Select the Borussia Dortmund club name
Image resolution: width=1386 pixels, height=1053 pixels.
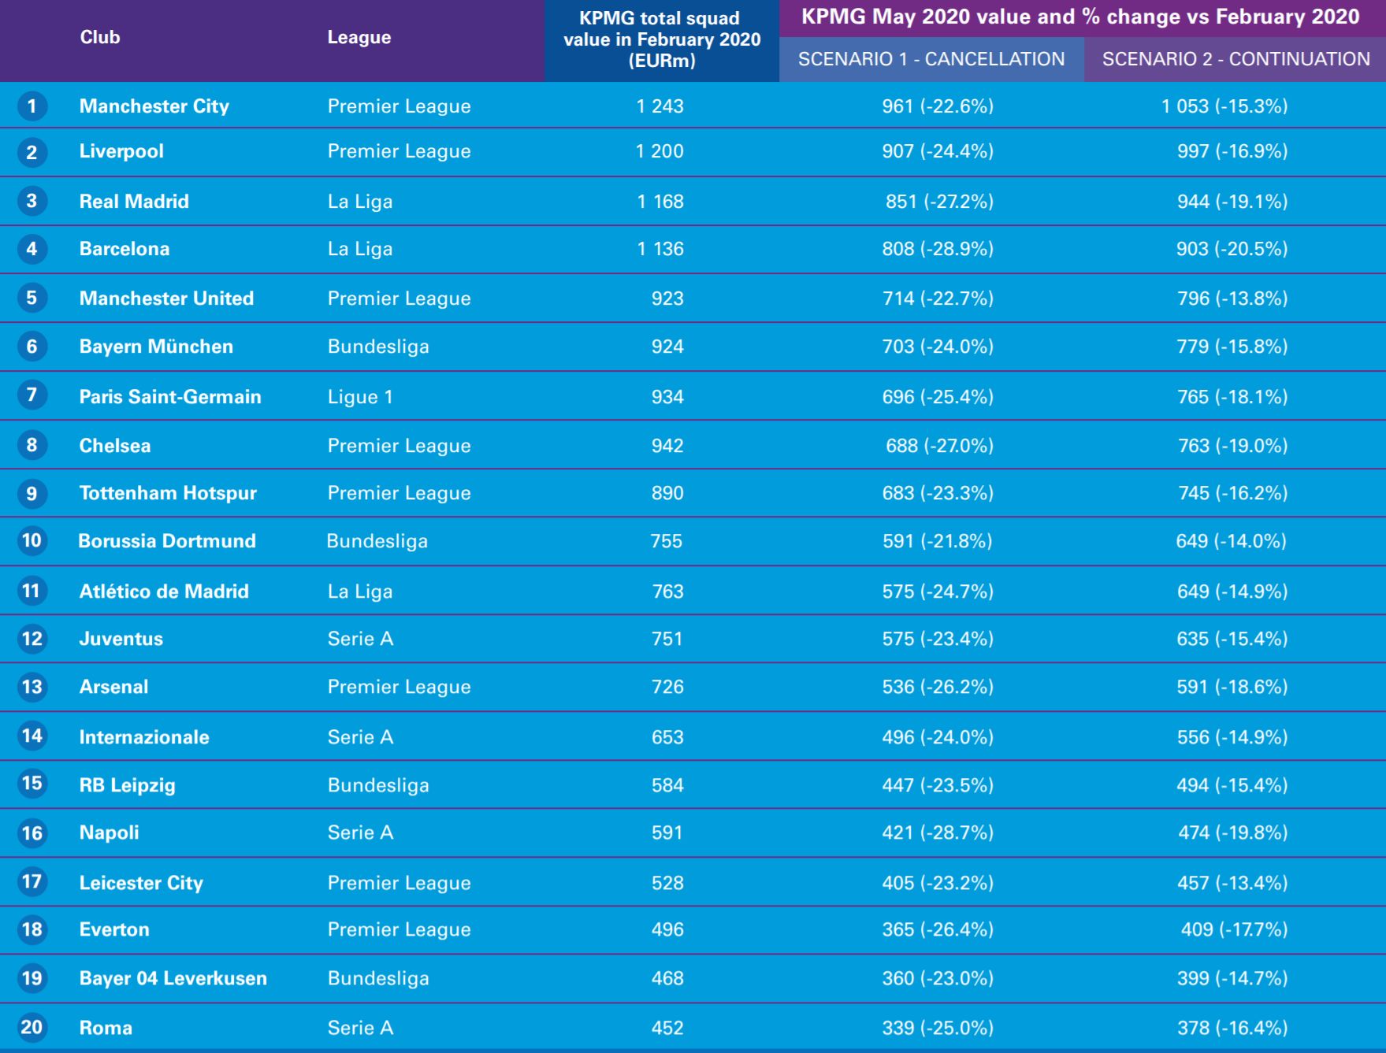pyautogui.click(x=167, y=541)
